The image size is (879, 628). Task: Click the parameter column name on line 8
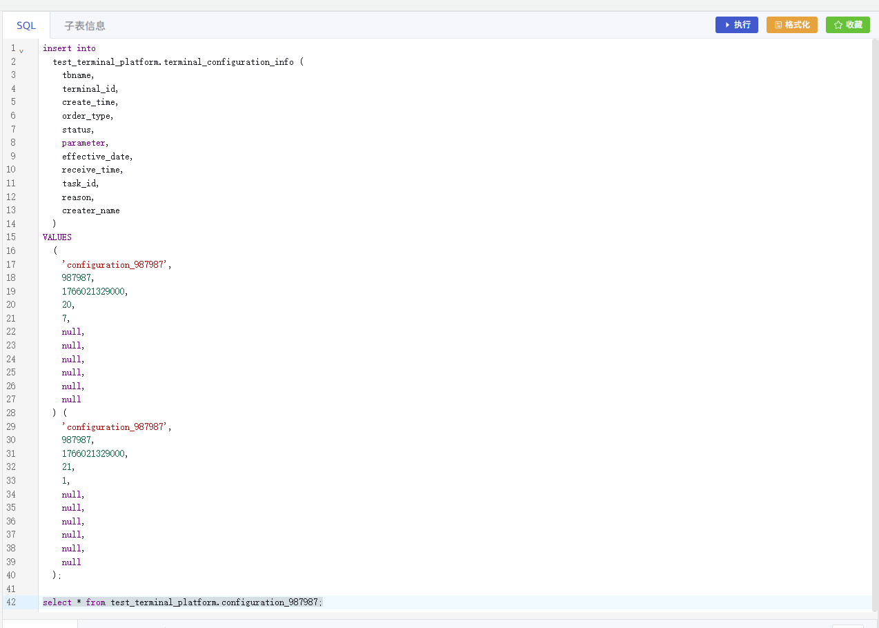(x=83, y=143)
